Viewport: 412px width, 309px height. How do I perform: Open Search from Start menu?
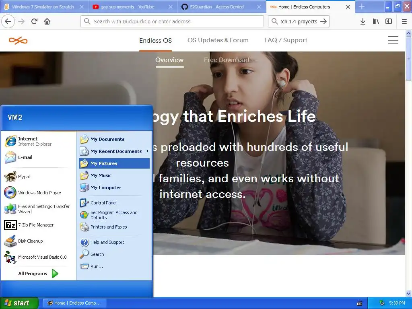pyautogui.click(x=114, y=254)
